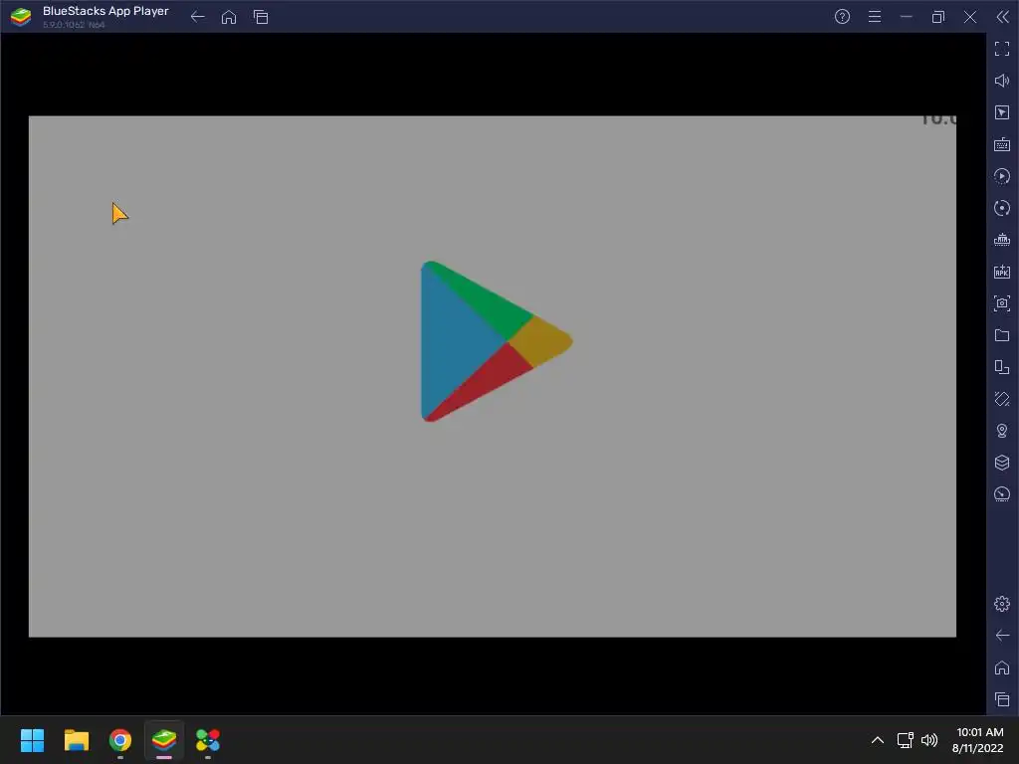The width and height of the screenshot is (1019, 764).
Task: Open the BlueStacks help icon
Action: [x=842, y=17]
